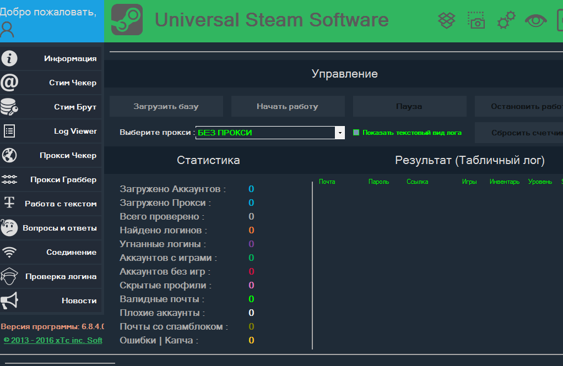563x366 pixels.
Task: Click the Пароль column header
Action: [379, 182]
